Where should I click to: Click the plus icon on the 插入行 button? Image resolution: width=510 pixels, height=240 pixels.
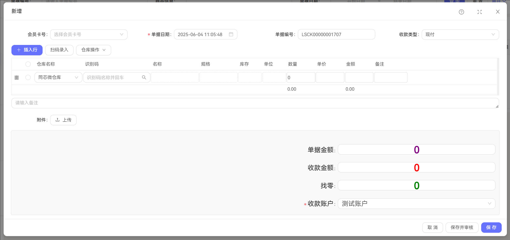pos(18,50)
